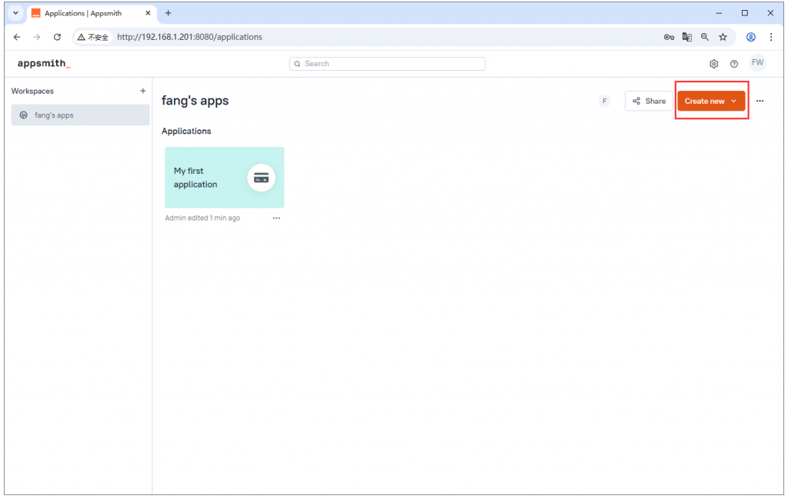
Task: Click the plus icon to add workspace
Action: pyautogui.click(x=142, y=91)
